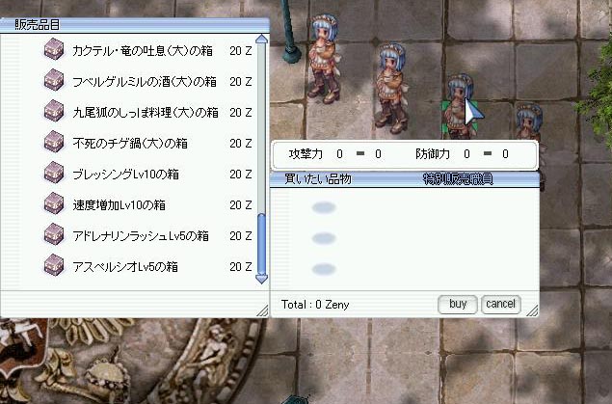This screenshot has height=404, width=612.
Task: Click resize grip of 販売品目 window
Action: [263, 310]
